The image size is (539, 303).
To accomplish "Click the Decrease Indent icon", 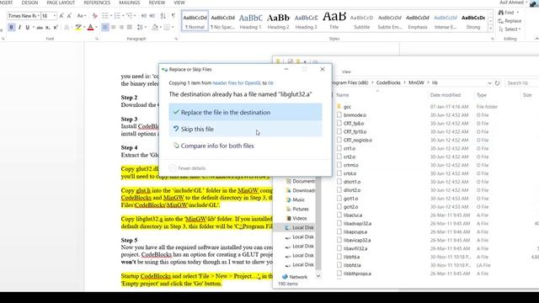I will (x=144, y=16).
